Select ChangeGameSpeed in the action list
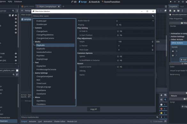 (x=45, y=76)
